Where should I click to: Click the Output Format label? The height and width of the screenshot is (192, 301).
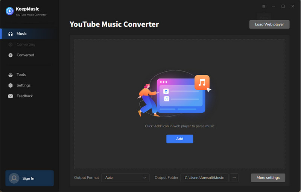[x=87, y=178]
